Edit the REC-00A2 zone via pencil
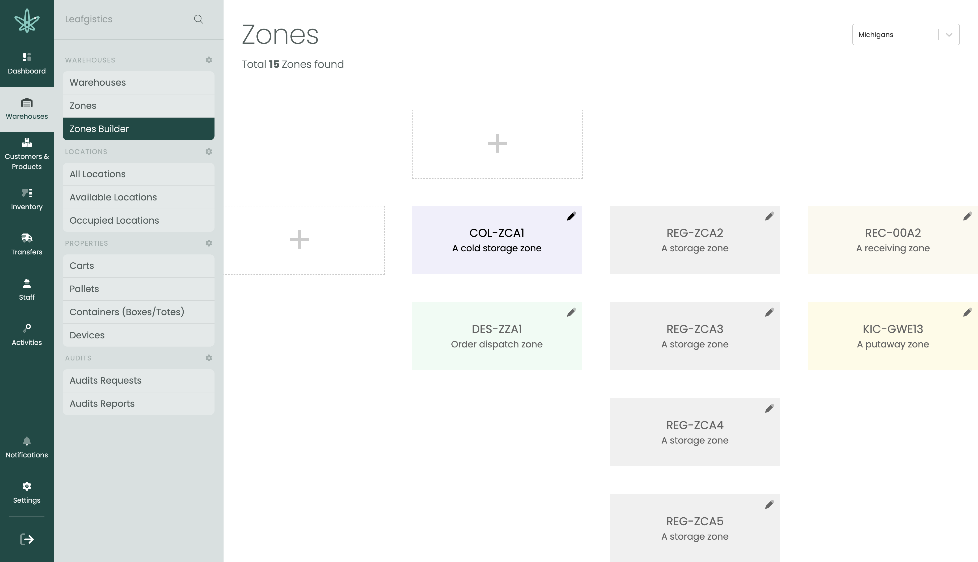The image size is (978, 562). point(968,216)
